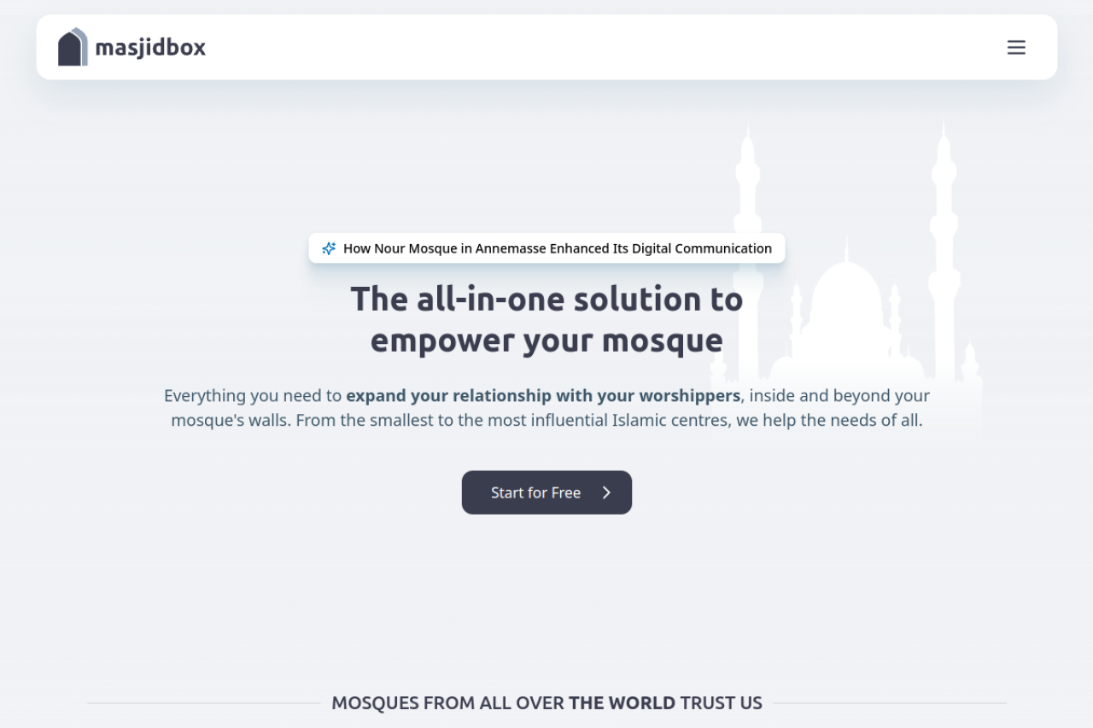The height and width of the screenshot is (728, 1093).
Task: Click the sentence 'From the smallest to the most influential'
Action: [x=452, y=421]
